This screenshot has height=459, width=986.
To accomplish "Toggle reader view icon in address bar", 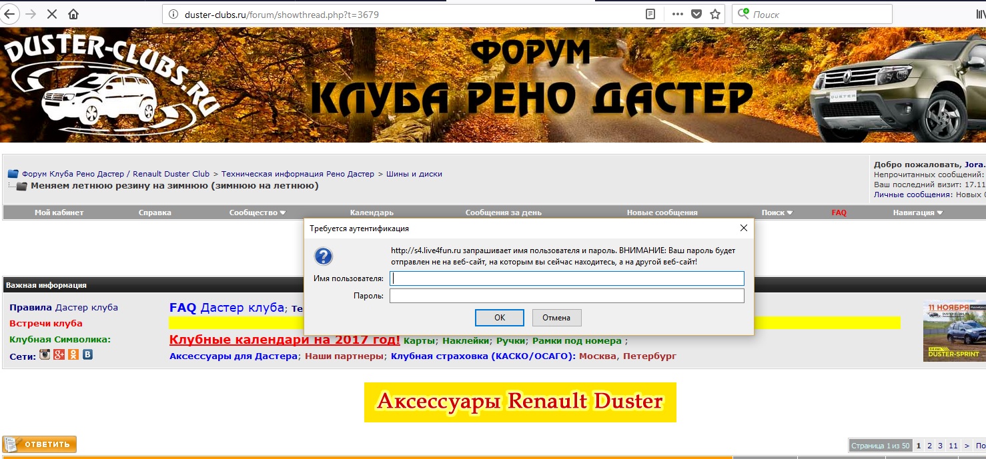I will click(x=650, y=14).
